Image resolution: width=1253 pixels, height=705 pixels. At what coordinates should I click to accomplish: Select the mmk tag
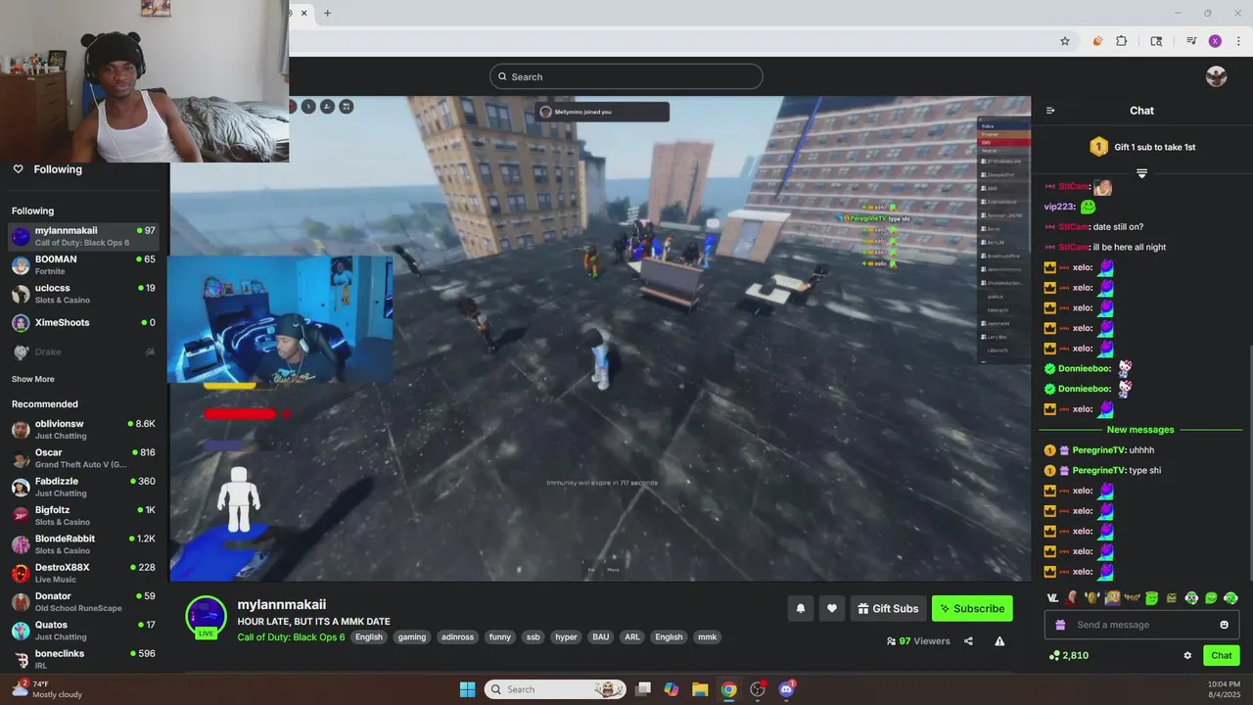(x=707, y=636)
